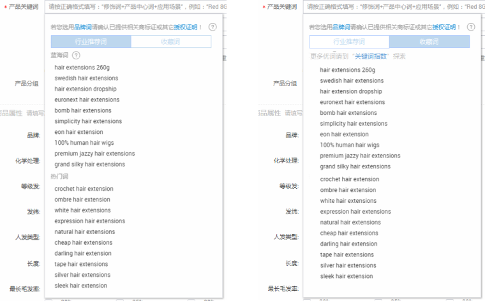
Task: Click help icon beside 蓝海词 heading
Action: 76,55
